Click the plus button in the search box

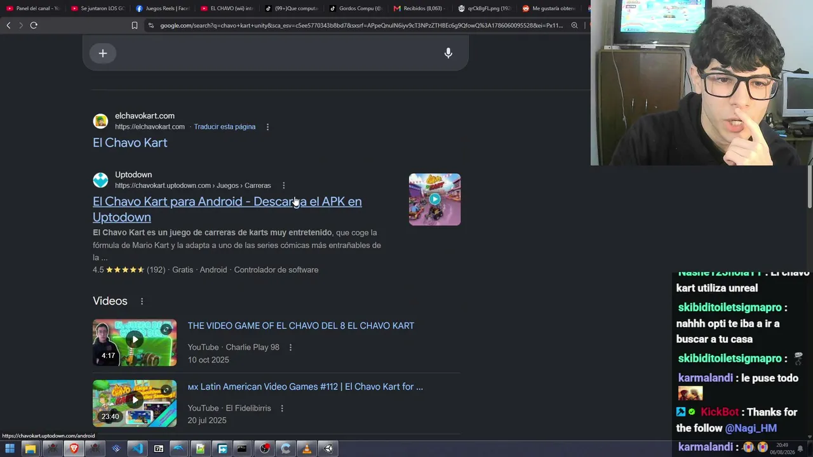(103, 53)
